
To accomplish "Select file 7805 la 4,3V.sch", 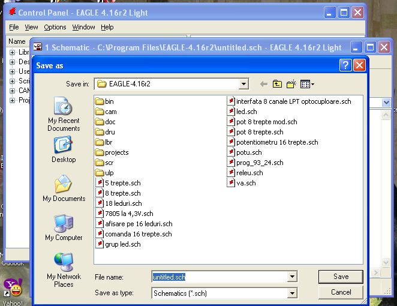I will pos(125,214).
